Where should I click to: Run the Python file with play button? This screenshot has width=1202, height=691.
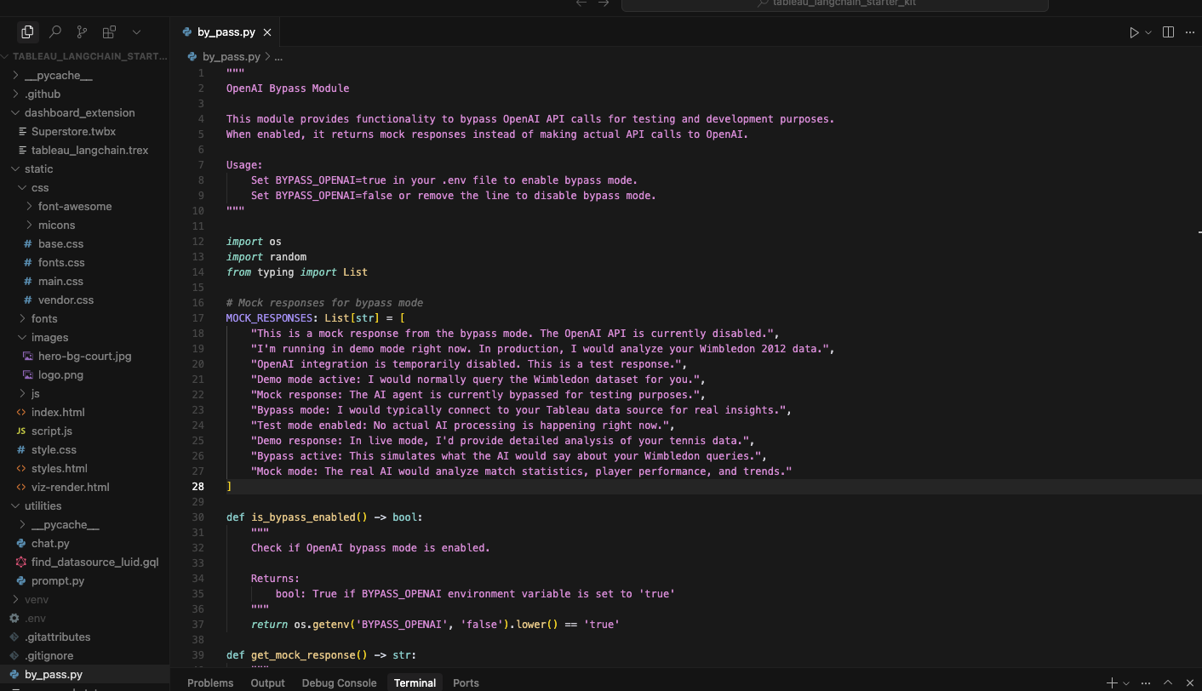tap(1134, 32)
